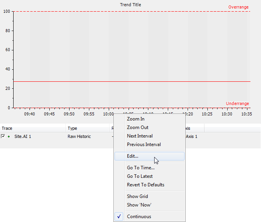
Task: Enable the Show 'Now' option
Action: tap(139, 205)
